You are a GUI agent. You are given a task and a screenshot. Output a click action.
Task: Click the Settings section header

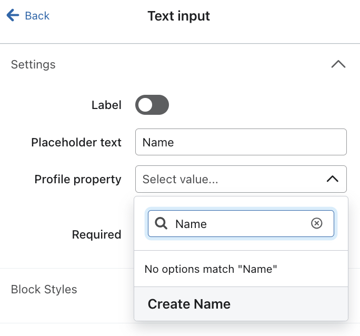33,64
